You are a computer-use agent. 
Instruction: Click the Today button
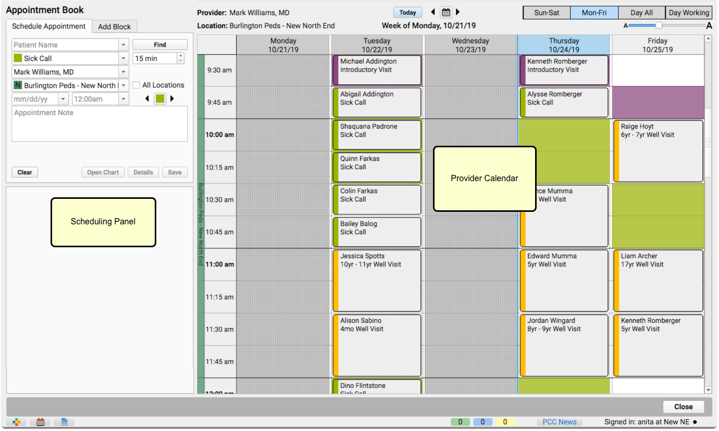(x=408, y=12)
